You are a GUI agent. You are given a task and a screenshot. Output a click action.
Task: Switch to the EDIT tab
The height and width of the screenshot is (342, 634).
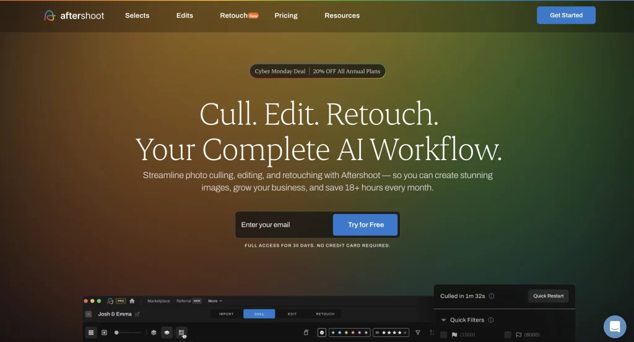(x=292, y=314)
